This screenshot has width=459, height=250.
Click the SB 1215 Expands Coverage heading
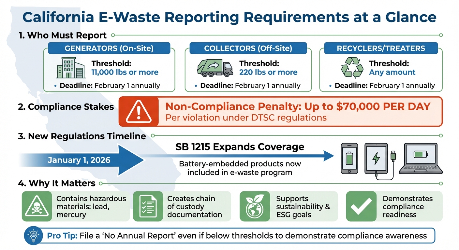pyautogui.click(x=240, y=147)
